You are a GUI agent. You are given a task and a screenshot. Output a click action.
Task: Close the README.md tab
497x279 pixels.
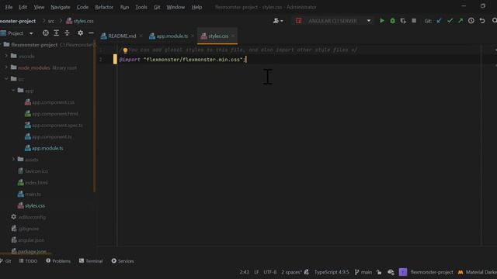(141, 36)
